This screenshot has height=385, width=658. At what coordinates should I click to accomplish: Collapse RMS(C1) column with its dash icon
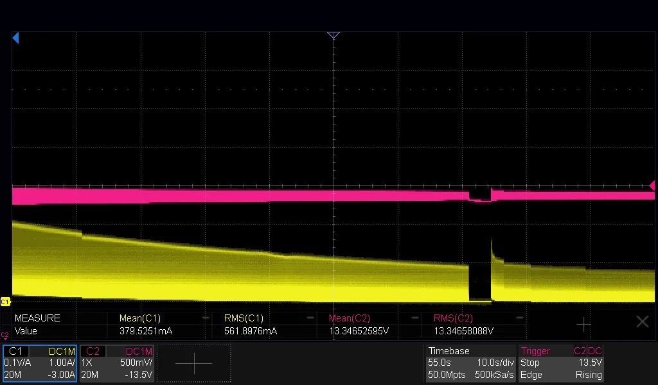pos(310,318)
